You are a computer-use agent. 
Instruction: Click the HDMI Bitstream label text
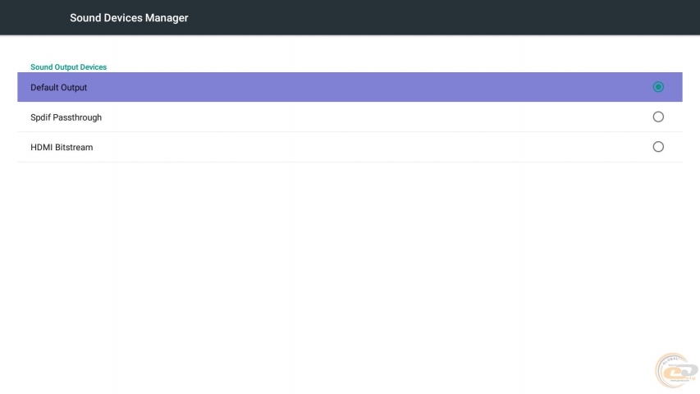62,148
